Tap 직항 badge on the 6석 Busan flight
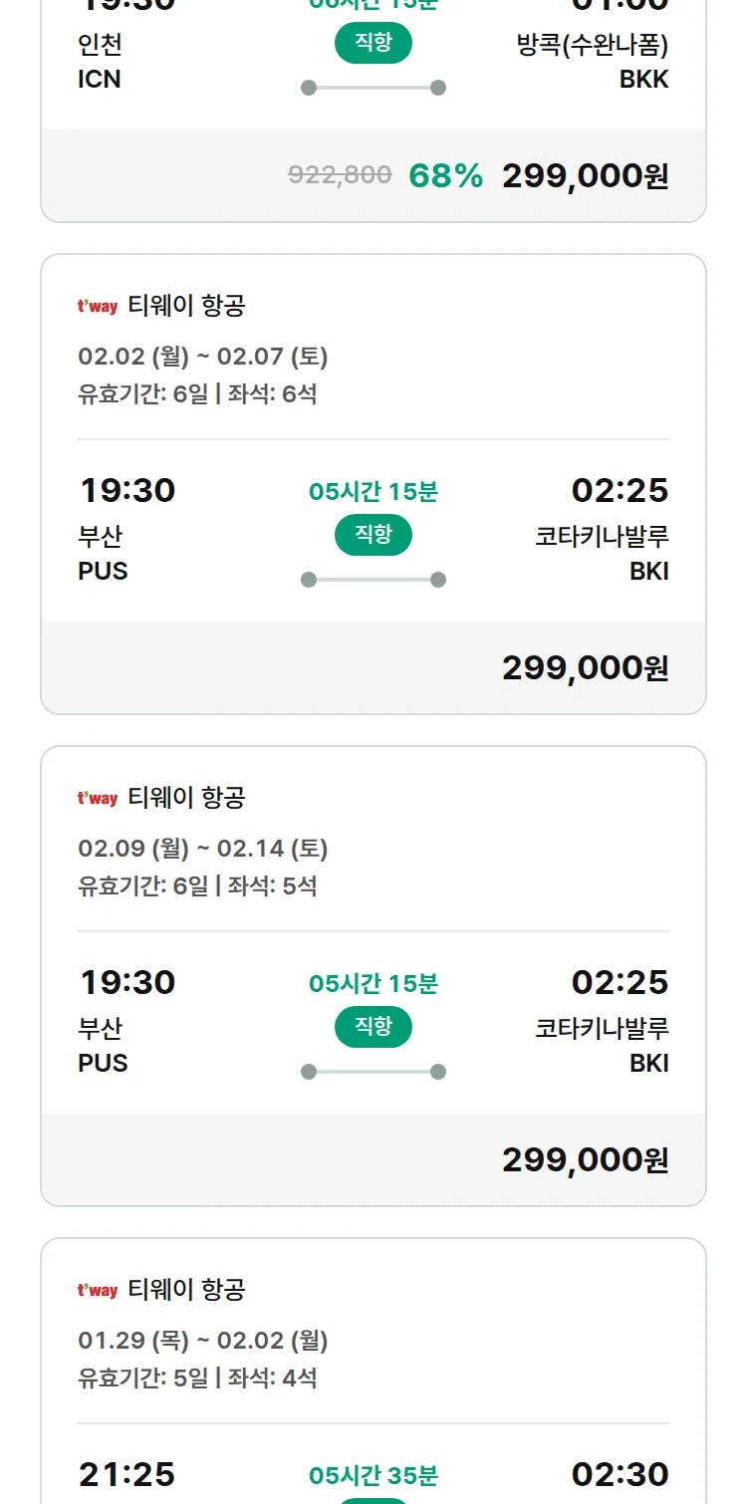 373,535
